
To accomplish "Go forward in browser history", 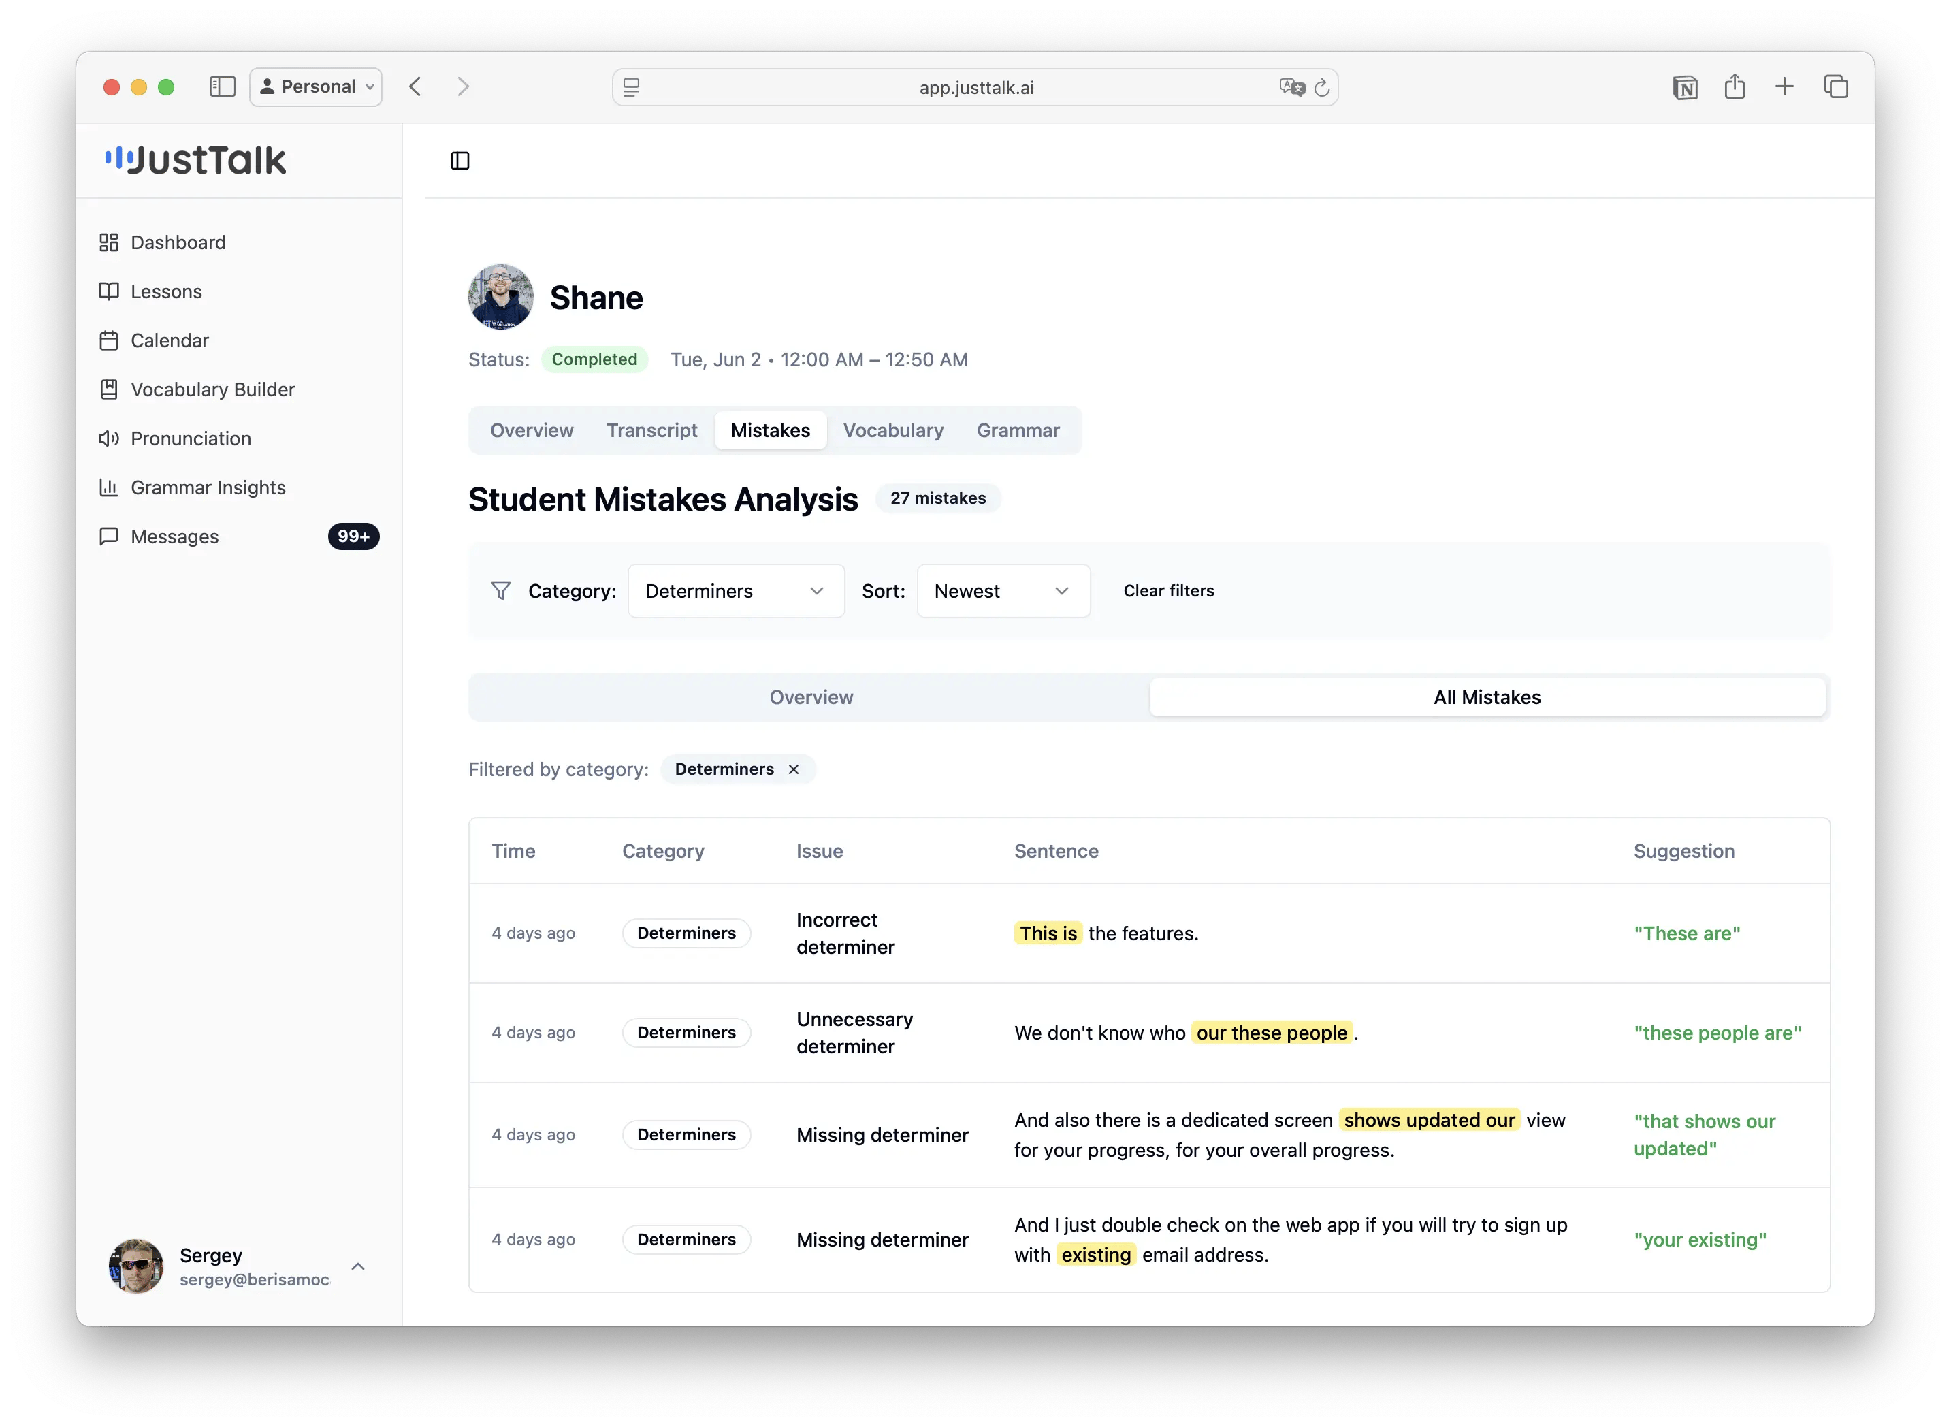I will click(x=463, y=86).
